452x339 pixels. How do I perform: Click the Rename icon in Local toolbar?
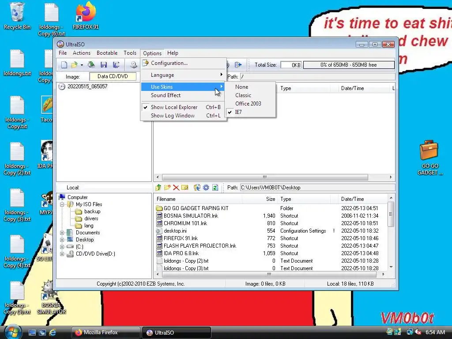click(x=185, y=188)
